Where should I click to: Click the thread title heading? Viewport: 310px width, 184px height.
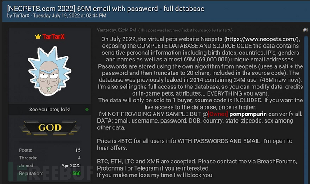[x=99, y=8]
